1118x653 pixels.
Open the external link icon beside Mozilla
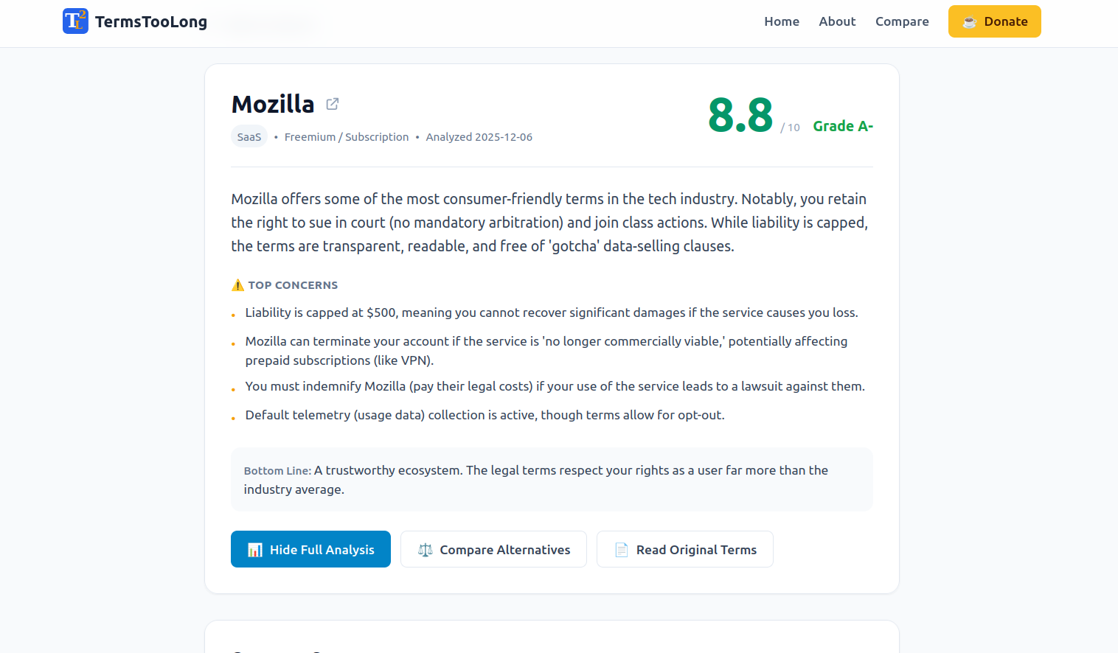(x=333, y=104)
